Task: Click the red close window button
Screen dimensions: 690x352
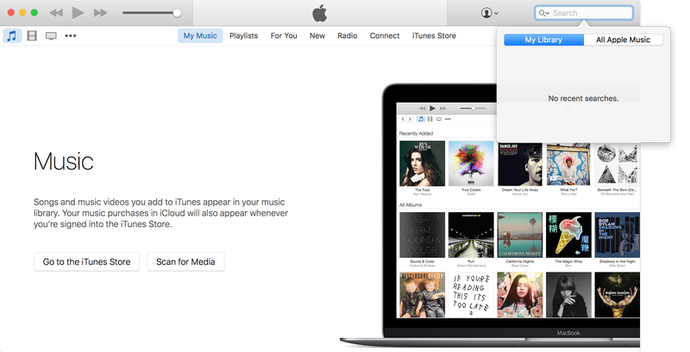Action: 11,13
